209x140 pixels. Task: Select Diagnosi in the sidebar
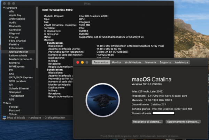pyautogui.click(x=14, y=34)
